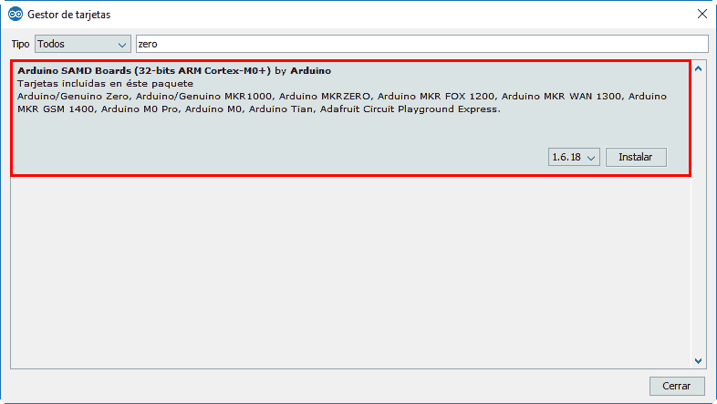Open the Tipo dropdown set to Todos
The width and height of the screenshot is (717, 404).
tap(83, 44)
